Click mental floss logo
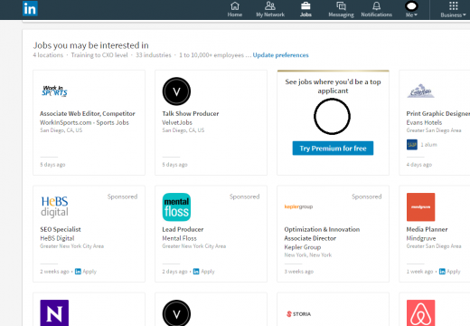Image resolution: width=470 pixels, height=326 pixels. pyautogui.click(x=176, y=207)
